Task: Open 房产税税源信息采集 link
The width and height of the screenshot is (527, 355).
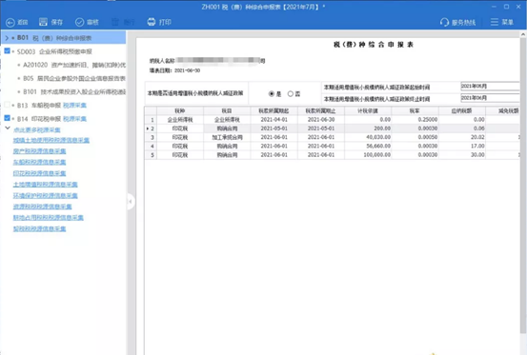Action: pyautogui.click(x=39, y=151)
